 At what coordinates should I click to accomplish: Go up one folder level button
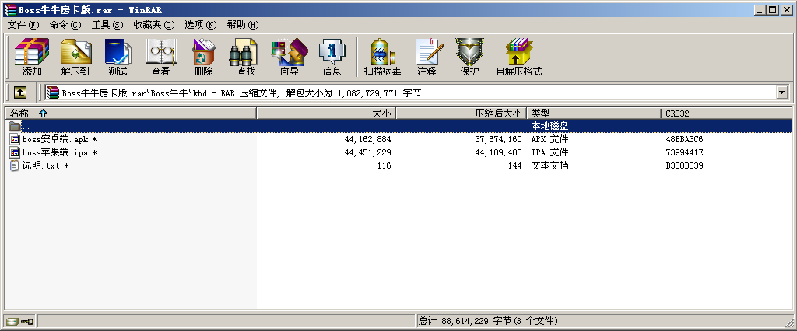point(20,92)
